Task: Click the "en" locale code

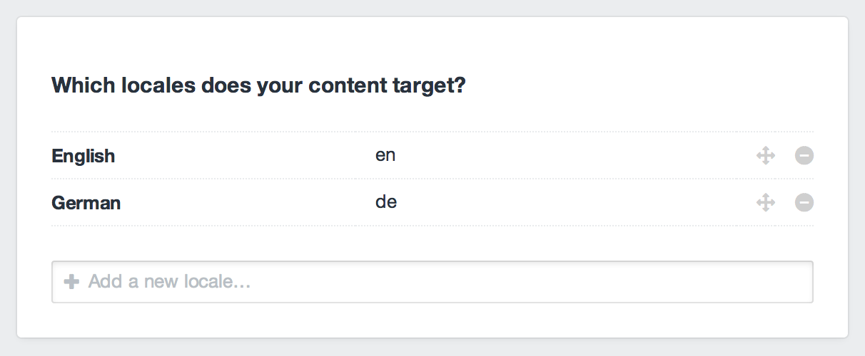Action: (385, 155)
